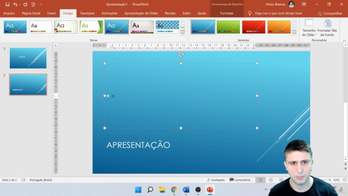This screenshot has height=196, width=348.
Task: Select the blue variant swatch
Action: pos(203,27)
